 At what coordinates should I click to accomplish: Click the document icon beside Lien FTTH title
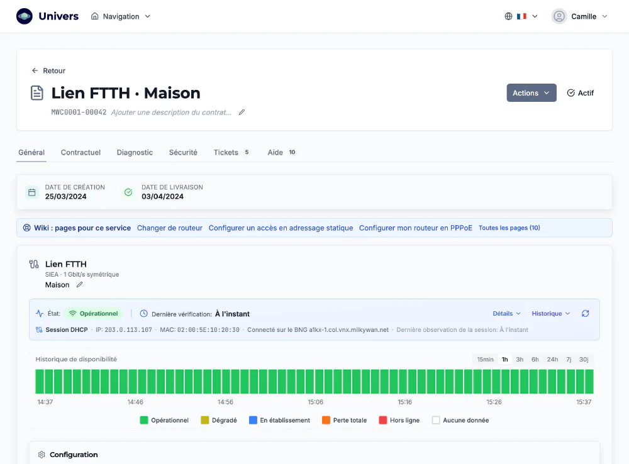coord(37,92)
